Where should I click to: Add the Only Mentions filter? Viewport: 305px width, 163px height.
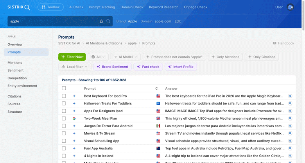(225, 57)
